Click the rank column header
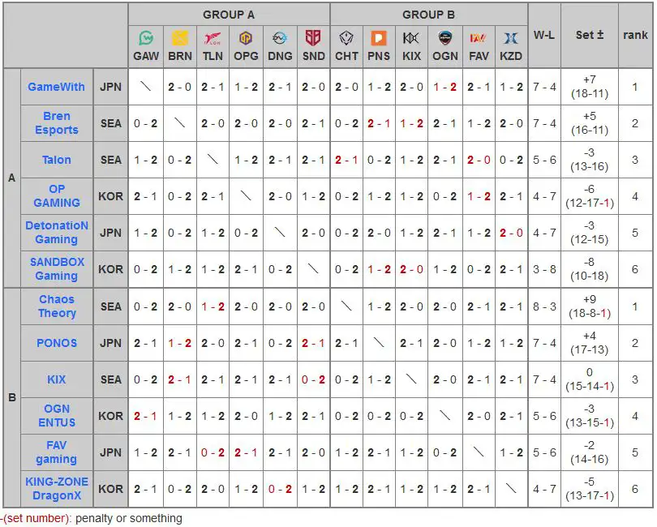 point(635,36)
